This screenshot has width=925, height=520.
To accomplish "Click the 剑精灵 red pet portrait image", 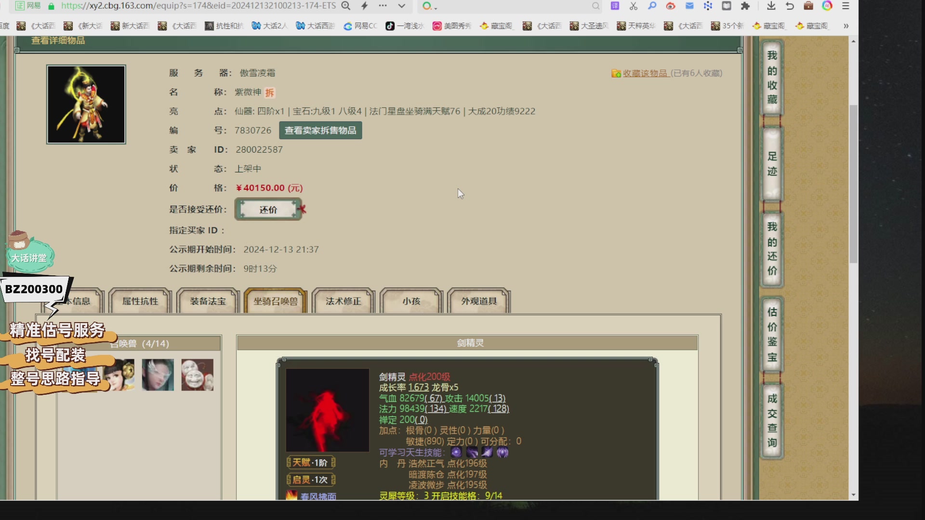I will click(x=328, y=410).
